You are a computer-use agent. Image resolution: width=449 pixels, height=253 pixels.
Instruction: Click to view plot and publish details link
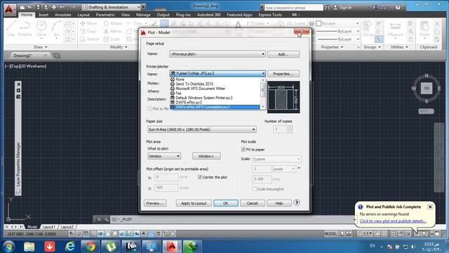[x=393, y=221]
